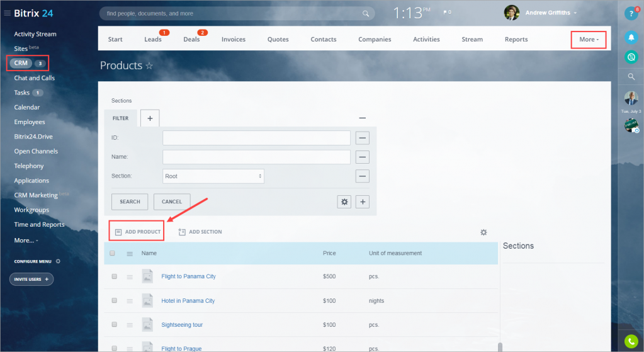Click the Sightseeing tour product image icon
The image size is (644, 352).
pyautogui.click(x=147, y=324)
